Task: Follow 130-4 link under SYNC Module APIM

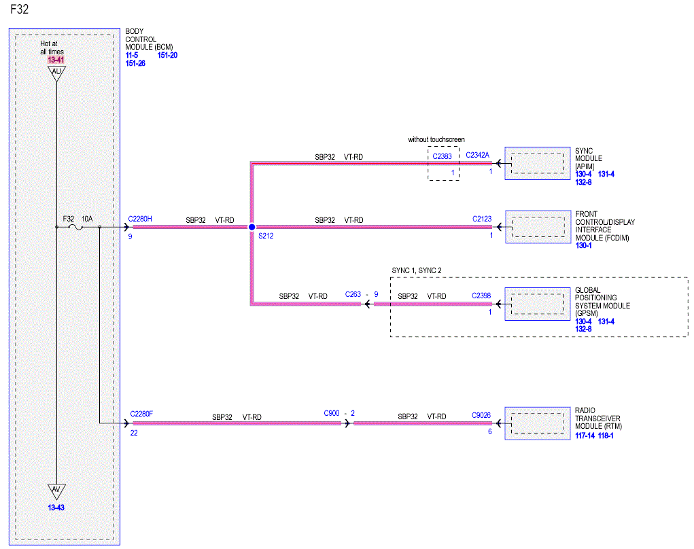Action: tap(583, 174)
